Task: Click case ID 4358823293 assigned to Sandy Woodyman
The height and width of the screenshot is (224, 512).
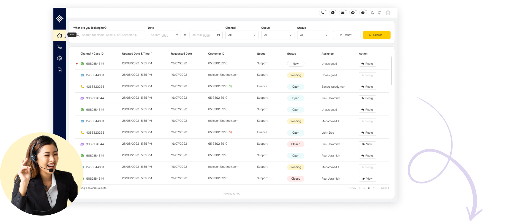Action: [95, 87]
